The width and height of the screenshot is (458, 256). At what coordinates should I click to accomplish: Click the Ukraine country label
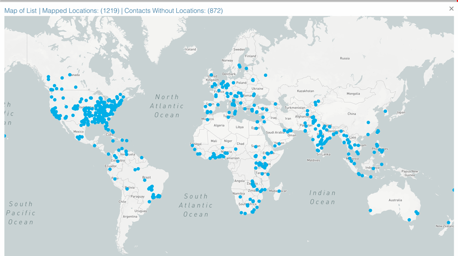257,89
